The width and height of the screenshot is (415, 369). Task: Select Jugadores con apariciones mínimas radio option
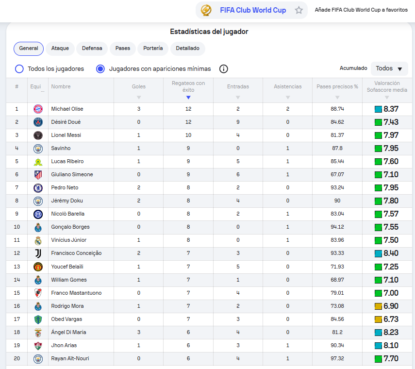tap(100, 69)
